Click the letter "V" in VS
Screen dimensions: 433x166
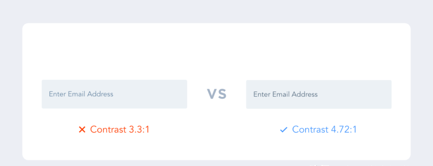pyautogui.click(x=211, y=94)
